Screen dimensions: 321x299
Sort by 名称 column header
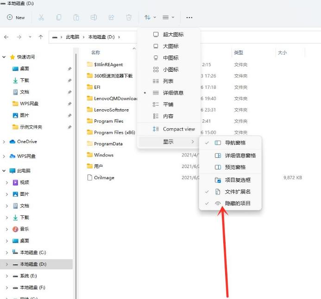click(x=95, y=53)
